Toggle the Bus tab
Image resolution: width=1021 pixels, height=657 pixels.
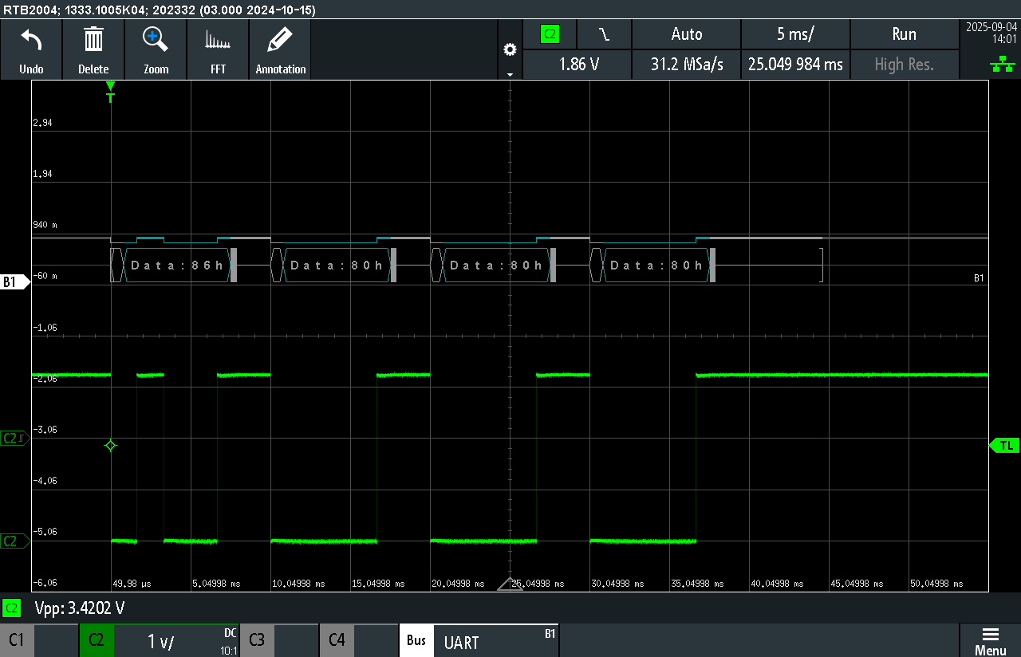click(x=416, y=640)
